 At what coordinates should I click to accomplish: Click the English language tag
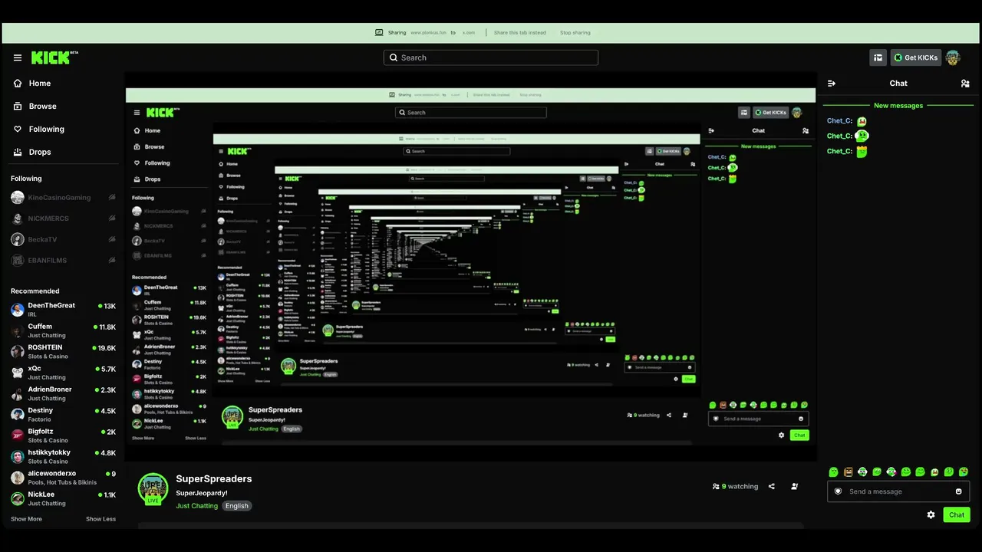[237, 506]
